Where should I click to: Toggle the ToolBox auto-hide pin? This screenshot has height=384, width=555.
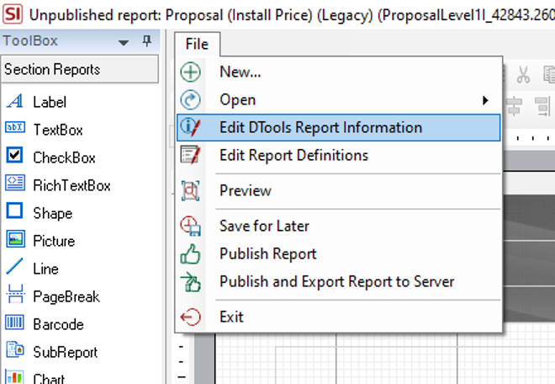(x=146, y=41)
